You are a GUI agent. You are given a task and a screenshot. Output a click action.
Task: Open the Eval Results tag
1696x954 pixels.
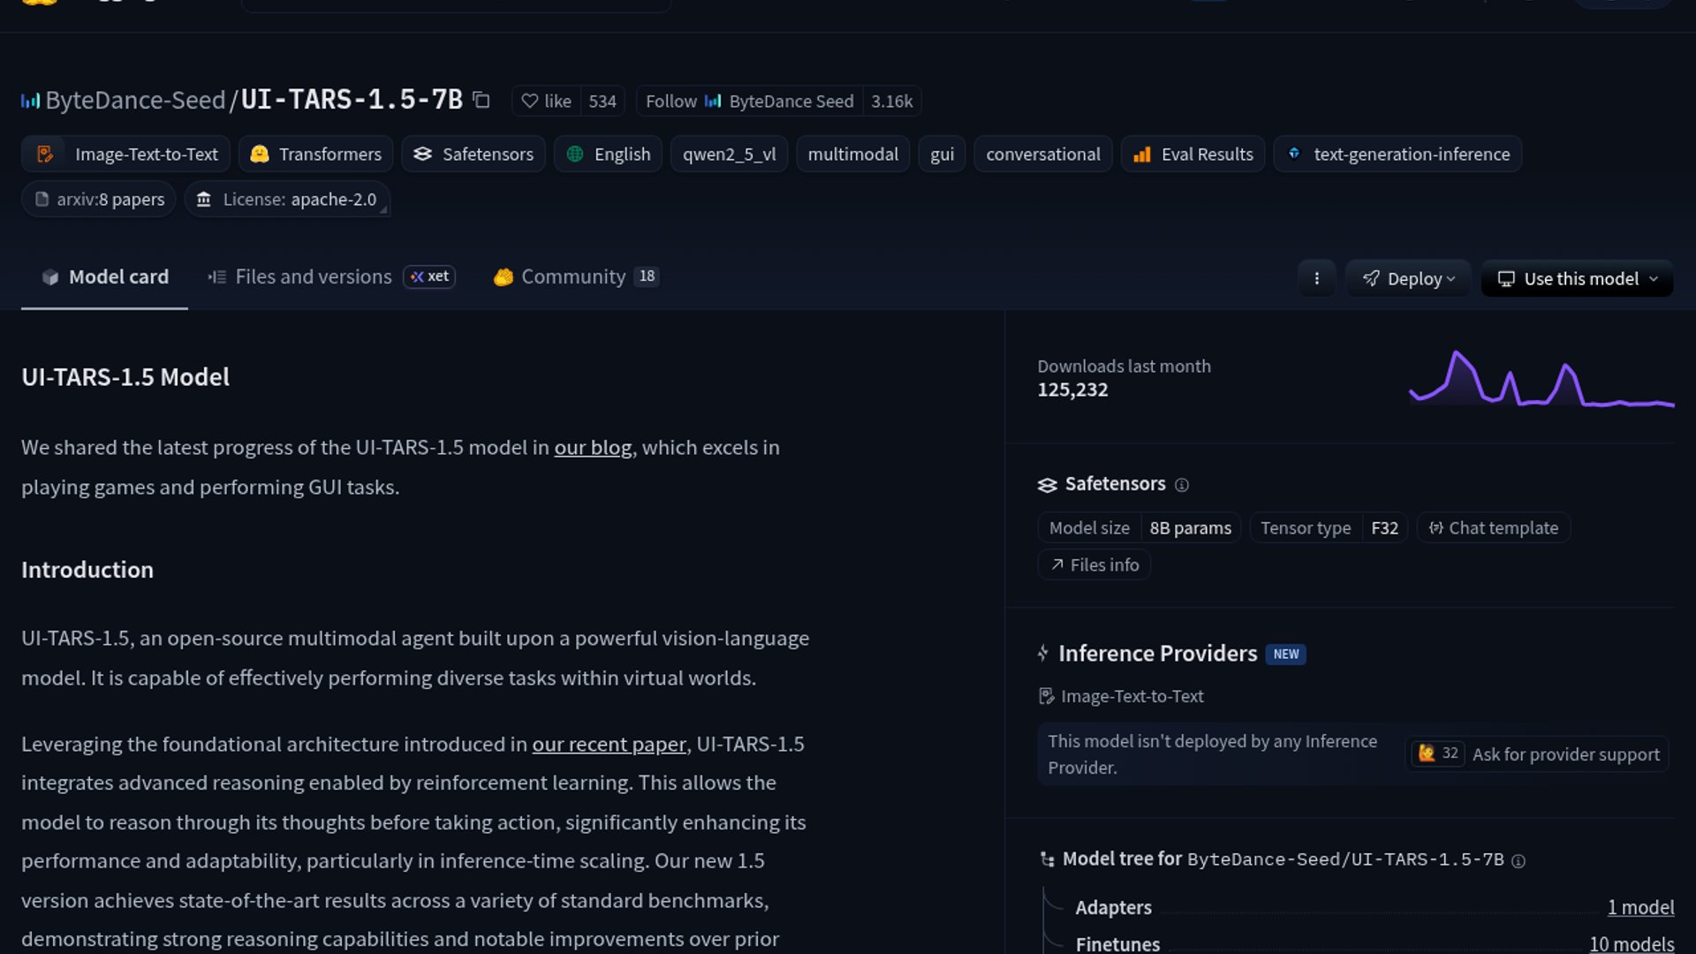[x=1192, y=155]
